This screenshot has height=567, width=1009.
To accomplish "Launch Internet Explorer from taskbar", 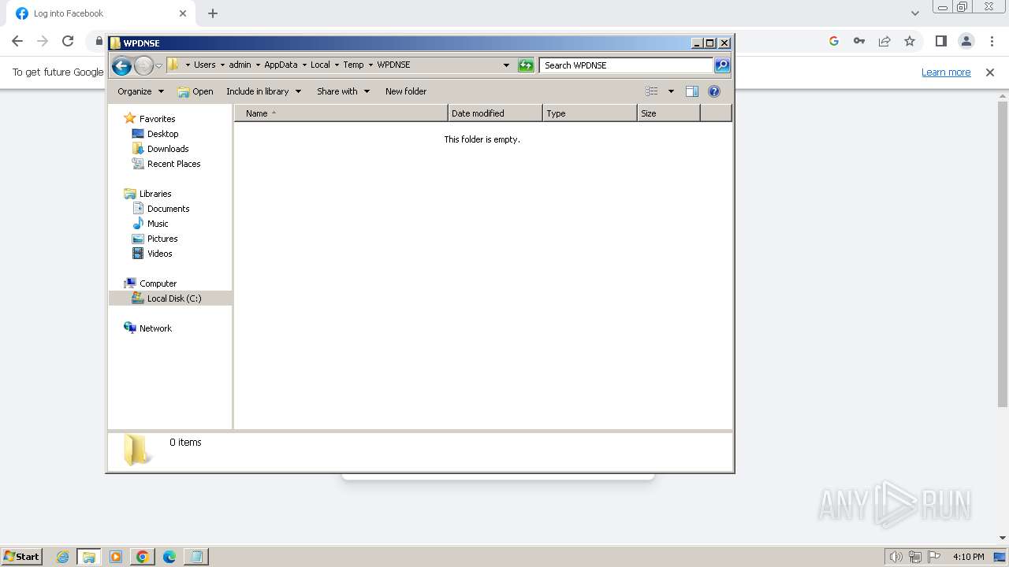I will (62, 557).
